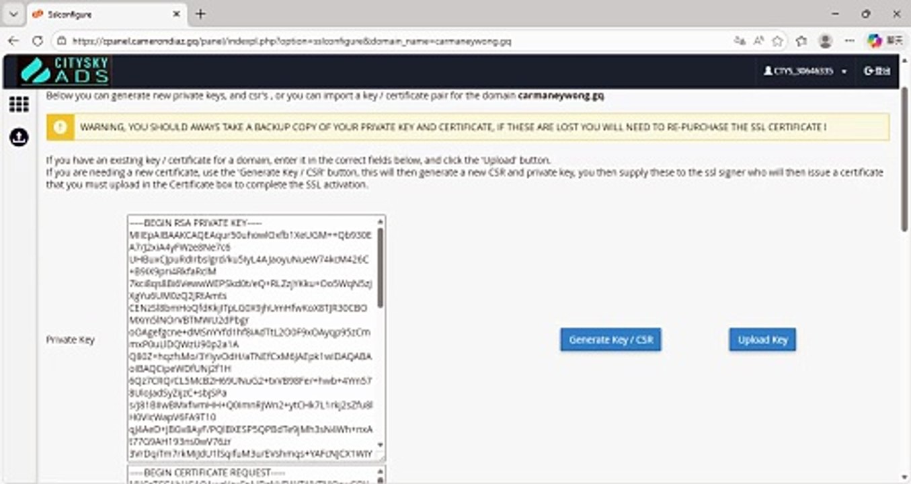Open the translate page icon
911x484 pixels.
click(x=740, y=41)
